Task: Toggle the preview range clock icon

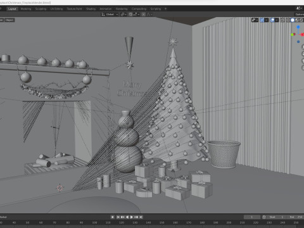Action: [264, 217]
